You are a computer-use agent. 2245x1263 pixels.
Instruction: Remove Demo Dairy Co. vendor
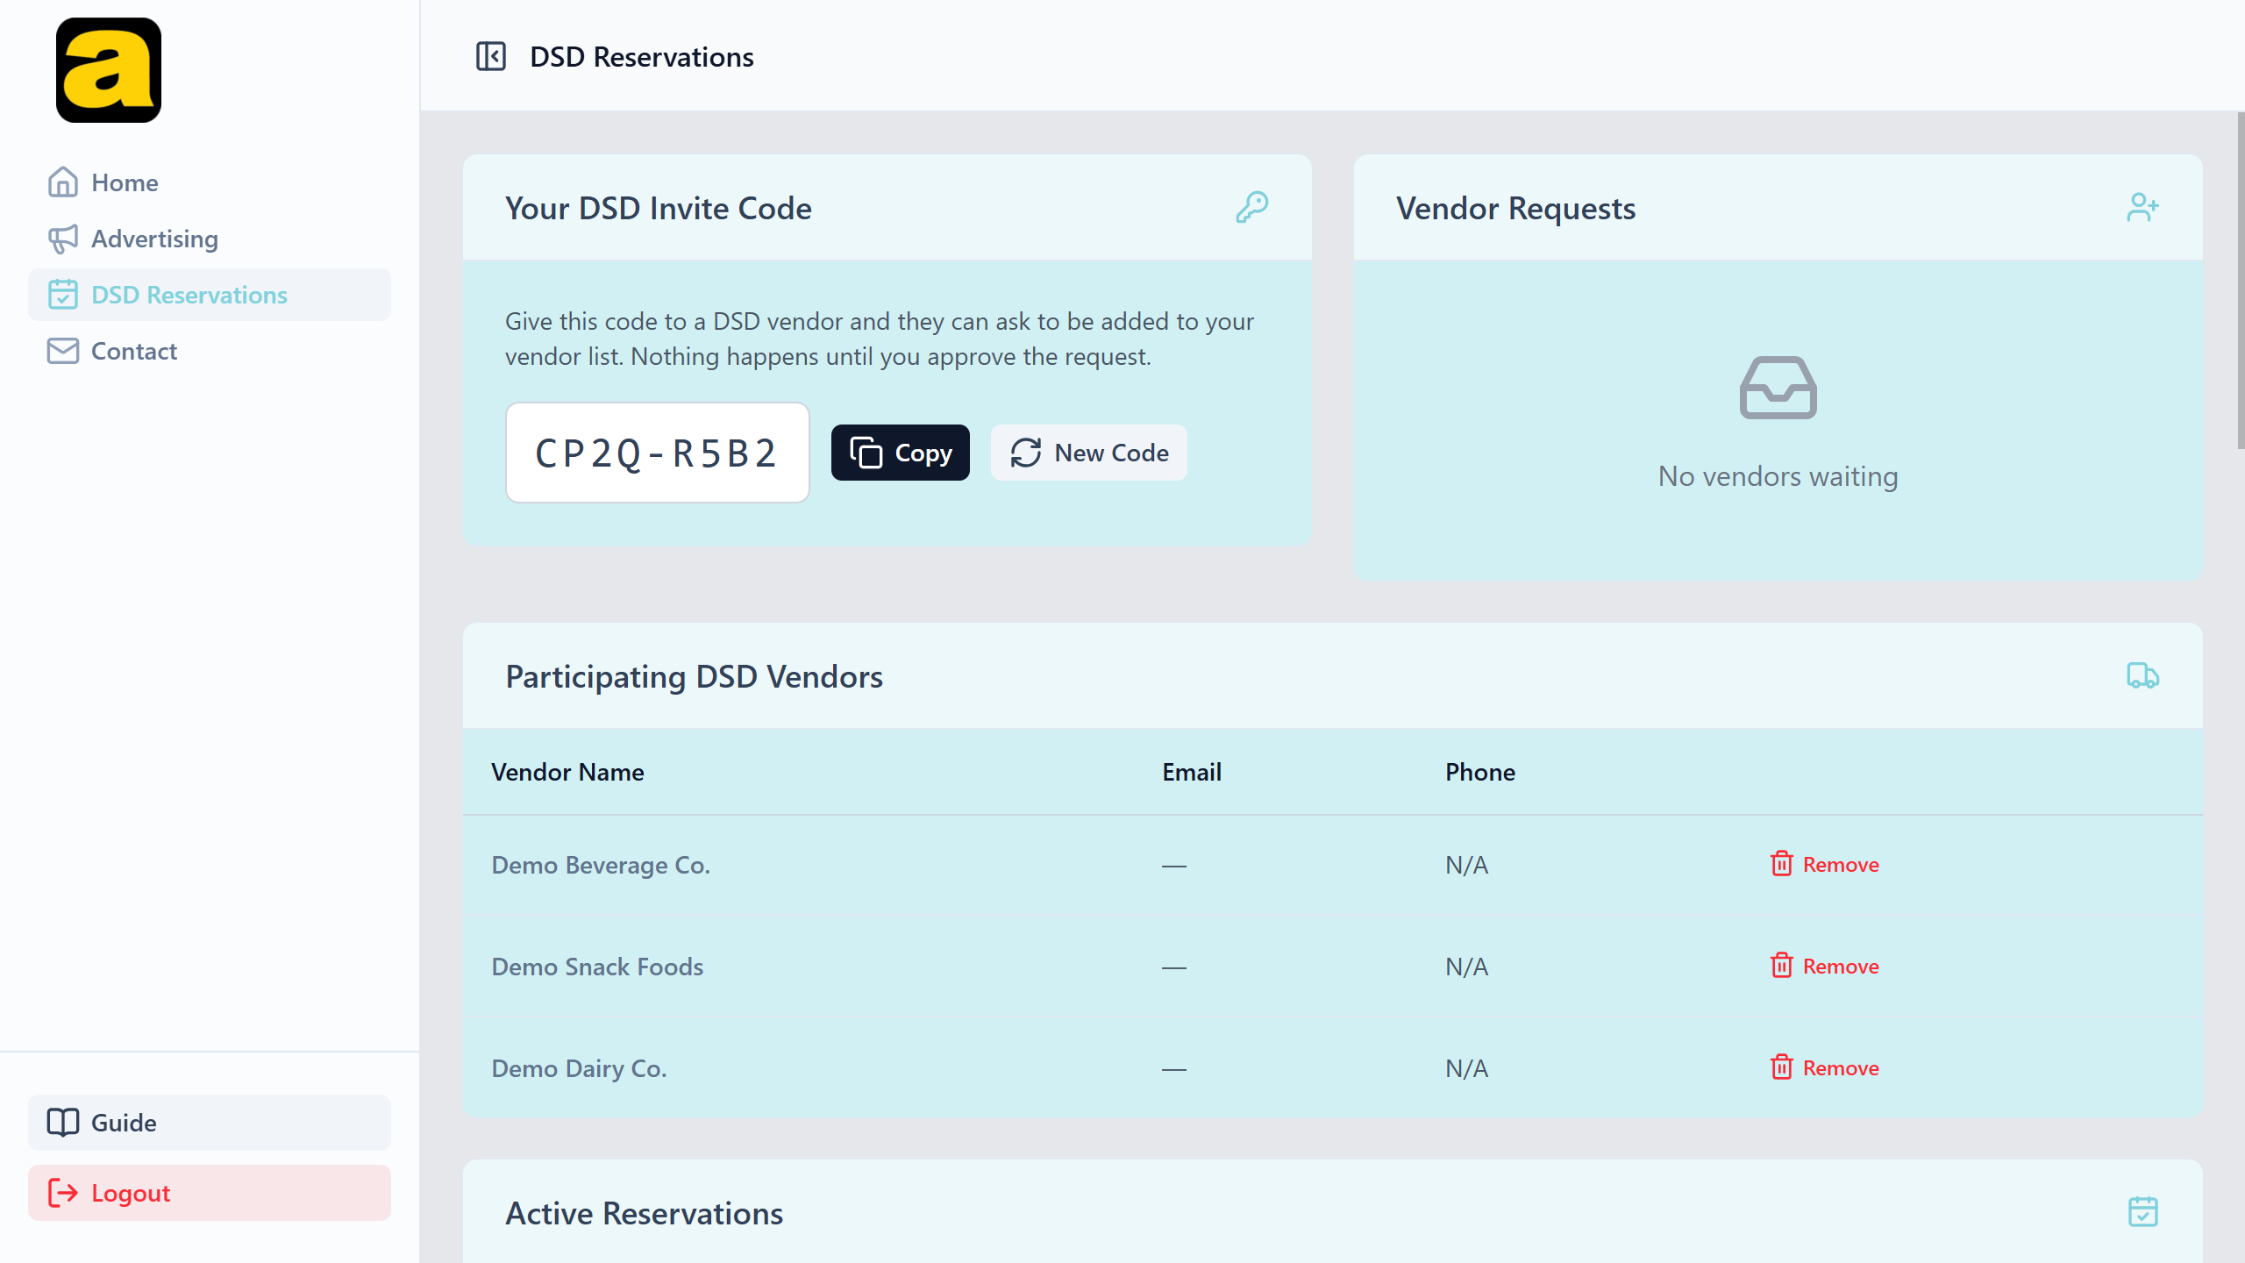[x=1825, y=1067]
